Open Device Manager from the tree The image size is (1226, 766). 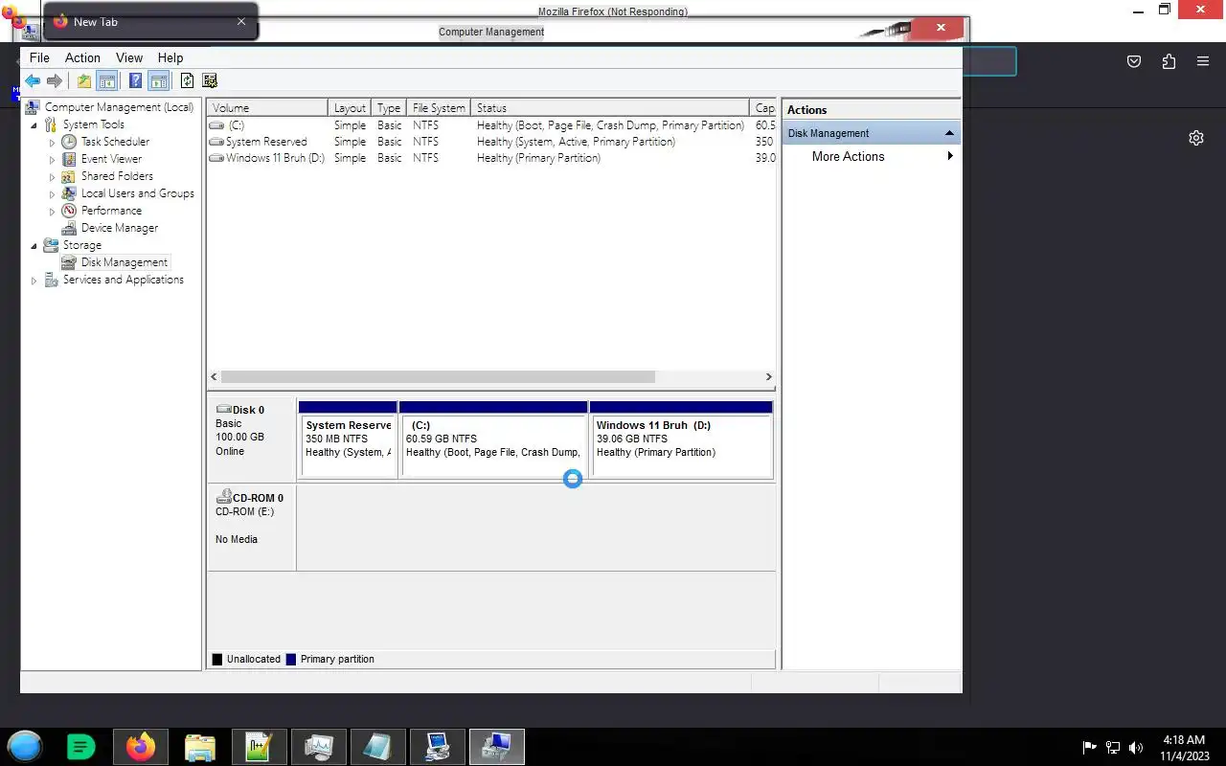point(119,228)
